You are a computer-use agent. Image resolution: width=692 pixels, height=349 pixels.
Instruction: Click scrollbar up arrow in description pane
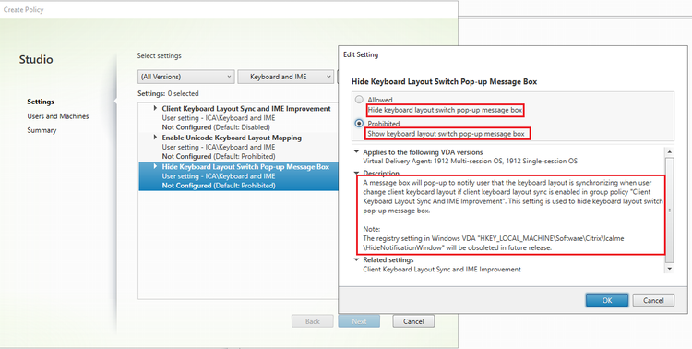[670, 152]
